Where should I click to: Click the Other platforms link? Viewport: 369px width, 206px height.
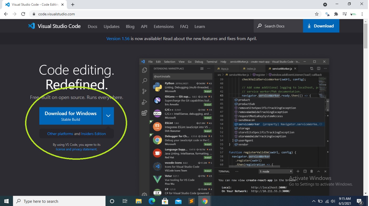(x=60, y=133)
